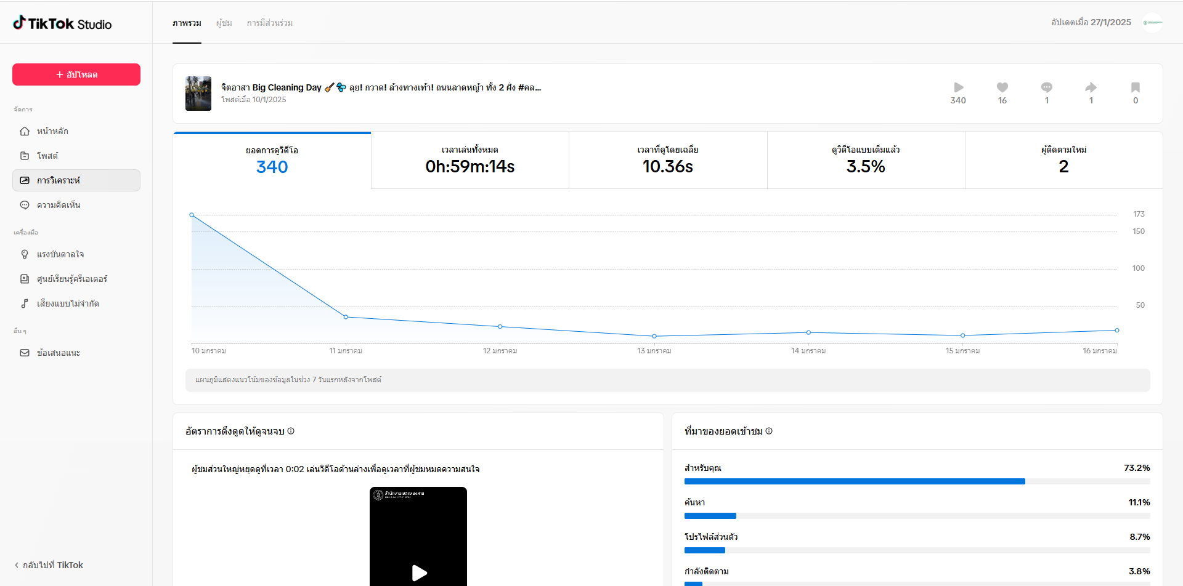Screen dimensions: 1183x586
Task: Click info icon next to ที่มาของยอดเข้าชม
Action: (x=769, y=431)
